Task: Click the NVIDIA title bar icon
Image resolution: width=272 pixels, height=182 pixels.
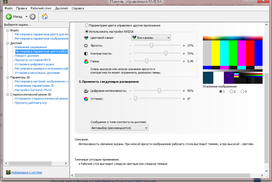Action: coord(5,2)
